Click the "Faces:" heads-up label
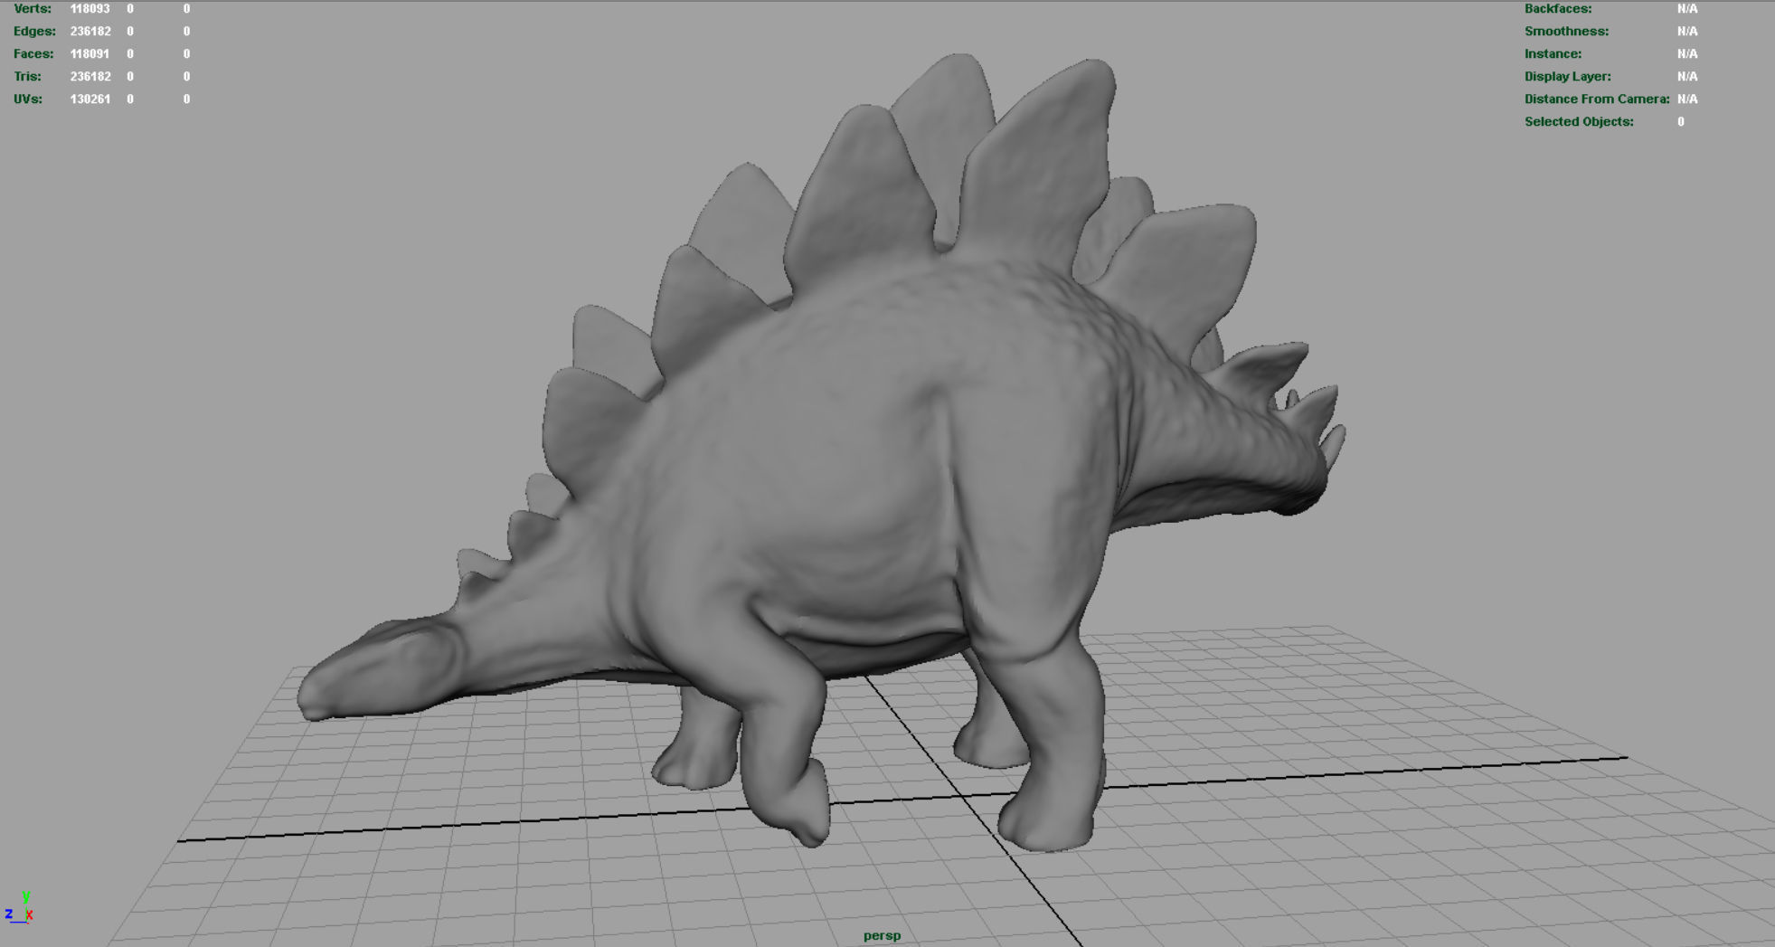The width and height of the screenshot is (1775, 947). pos(33,54)
